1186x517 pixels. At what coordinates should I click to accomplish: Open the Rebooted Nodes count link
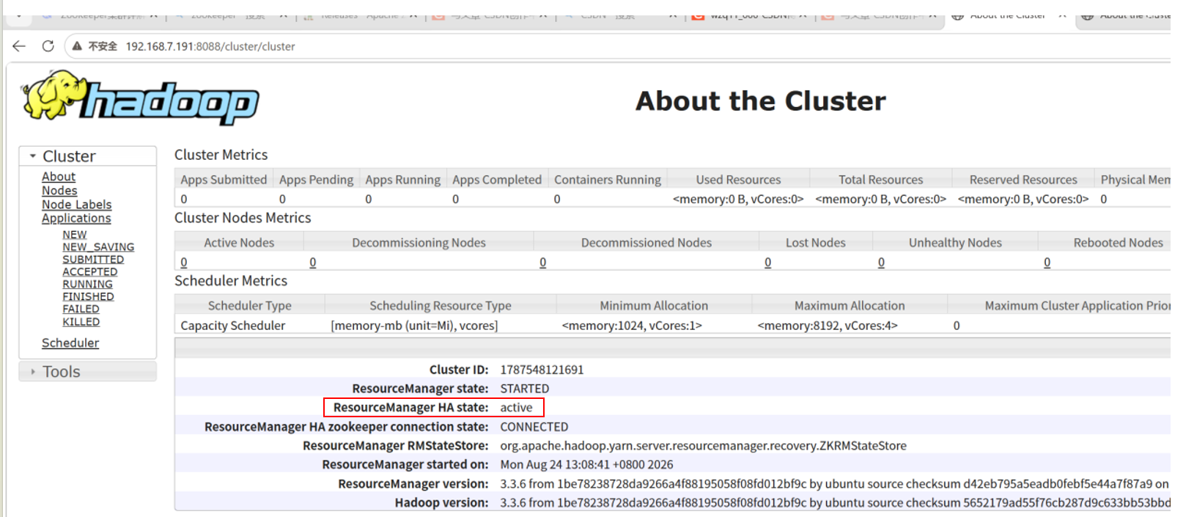[1047, 263]
